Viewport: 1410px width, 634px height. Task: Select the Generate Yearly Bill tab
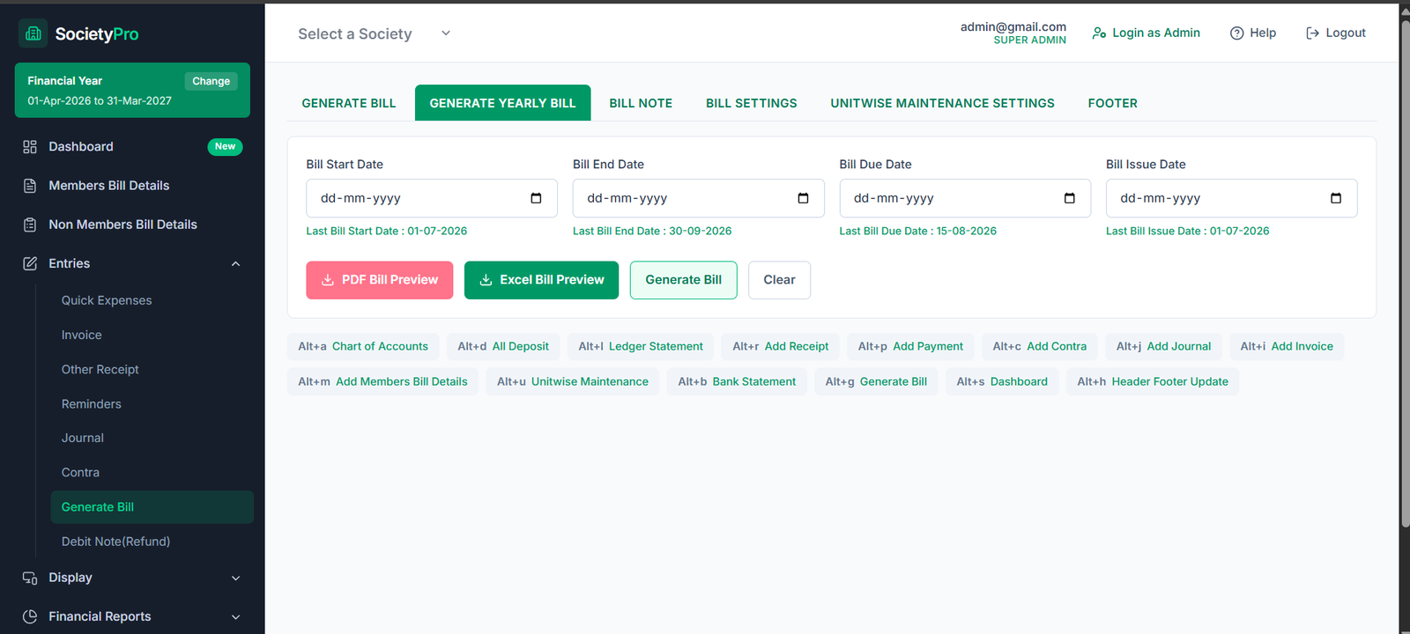[502, 103]
